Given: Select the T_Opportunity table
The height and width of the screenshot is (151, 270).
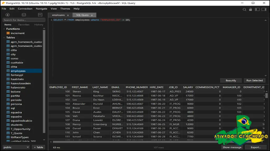Looking at the screenshot, I should coord(21,129).
